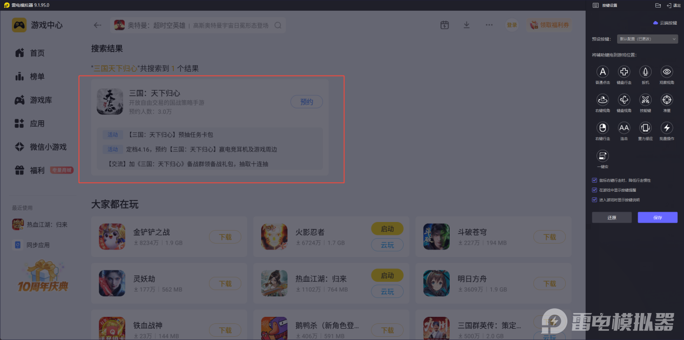Toggle 在游戏中显示按键提醒 checkbox
This screenshot has height=340, width=684.
tap(594, 190)
